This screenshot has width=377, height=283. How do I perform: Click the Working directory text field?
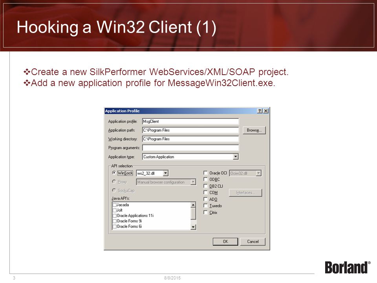(x=190, y=139)
